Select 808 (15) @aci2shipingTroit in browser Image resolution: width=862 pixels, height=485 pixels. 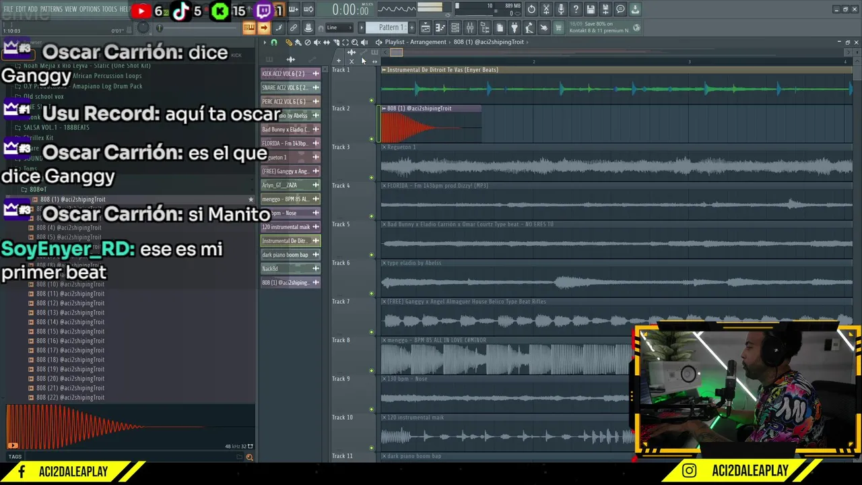[70, 331]
